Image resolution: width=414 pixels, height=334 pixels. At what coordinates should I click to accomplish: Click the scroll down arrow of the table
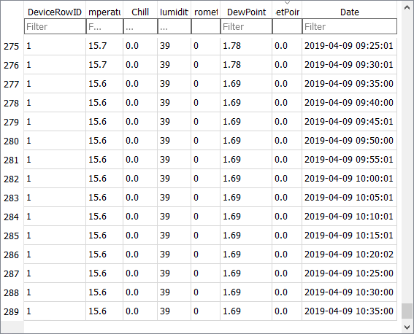[407, 327]
